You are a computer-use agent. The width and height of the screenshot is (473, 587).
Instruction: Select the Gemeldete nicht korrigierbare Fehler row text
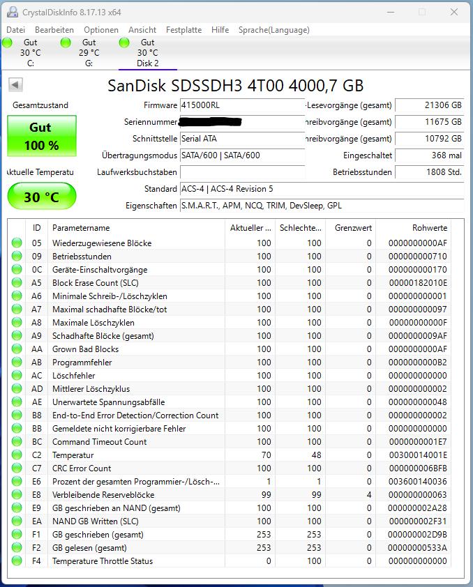(119, 429)
